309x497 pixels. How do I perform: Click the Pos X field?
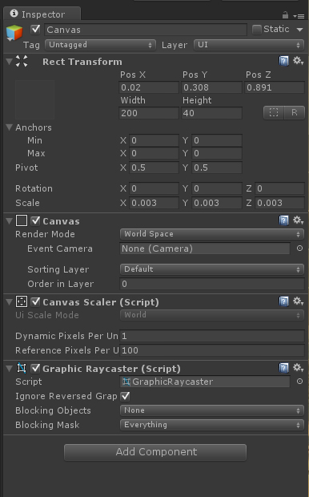149,87
